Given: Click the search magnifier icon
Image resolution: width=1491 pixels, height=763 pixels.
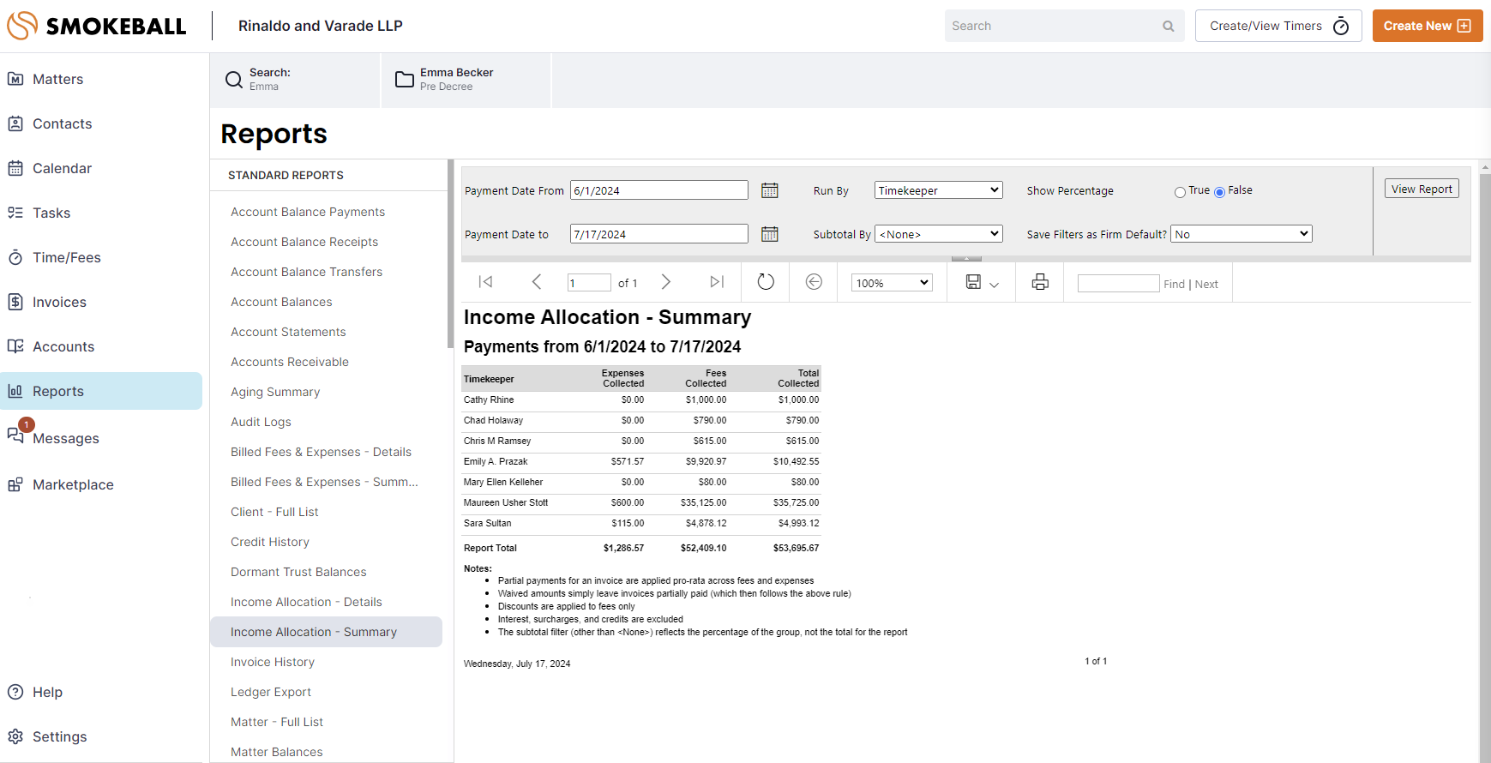Looking at the screenshot, I should [x=1168, y=26].
